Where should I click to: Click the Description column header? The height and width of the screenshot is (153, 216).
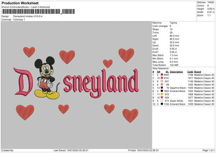176,72
